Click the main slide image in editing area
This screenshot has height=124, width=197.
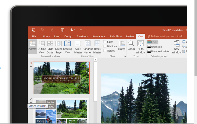click(144, 98)
